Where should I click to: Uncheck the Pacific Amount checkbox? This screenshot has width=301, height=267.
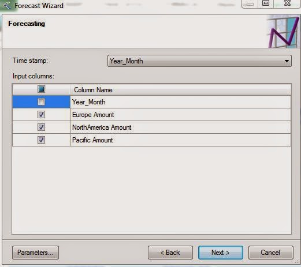[41, 140]
